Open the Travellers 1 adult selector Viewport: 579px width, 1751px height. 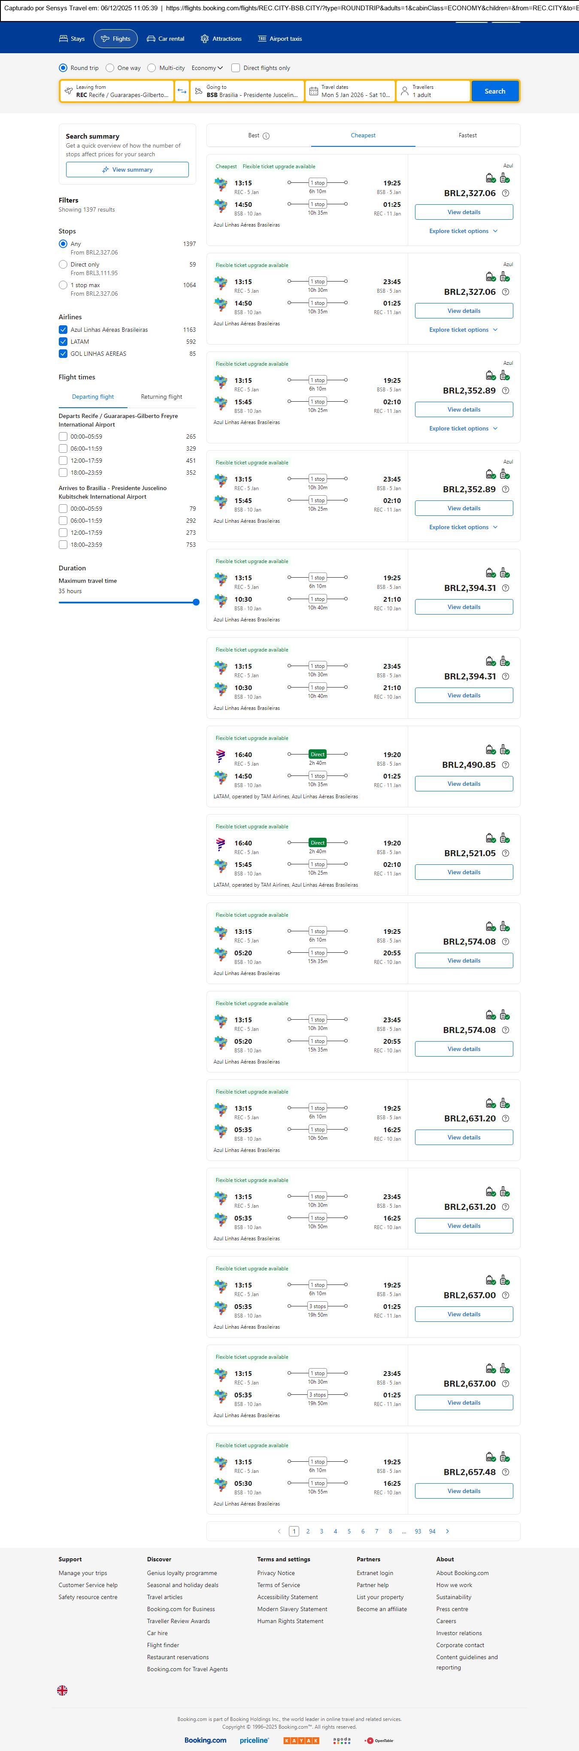point(433,91)
